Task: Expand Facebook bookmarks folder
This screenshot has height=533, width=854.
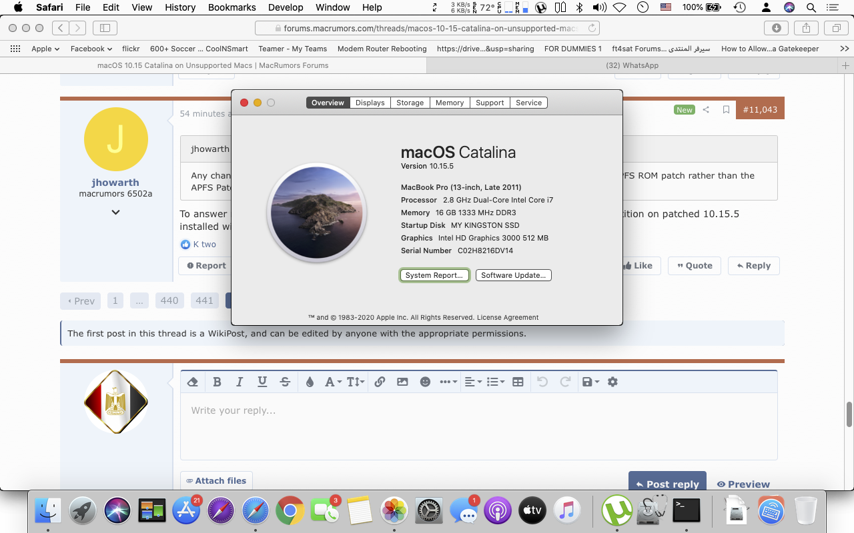Action: 91,49
